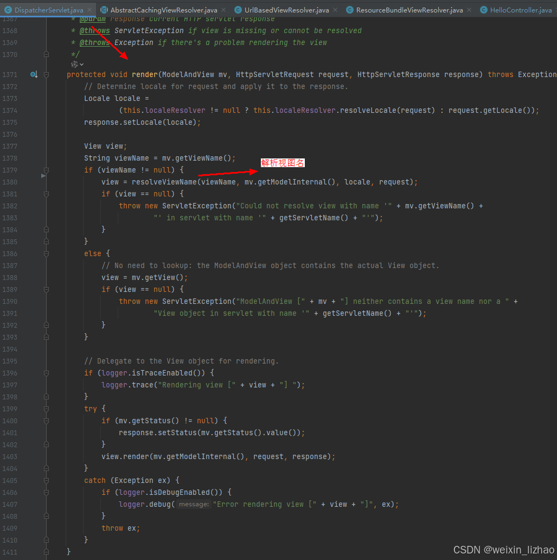Collapse the else block at line 1386
The image size is (557, 560).
[x=47, y=253]
